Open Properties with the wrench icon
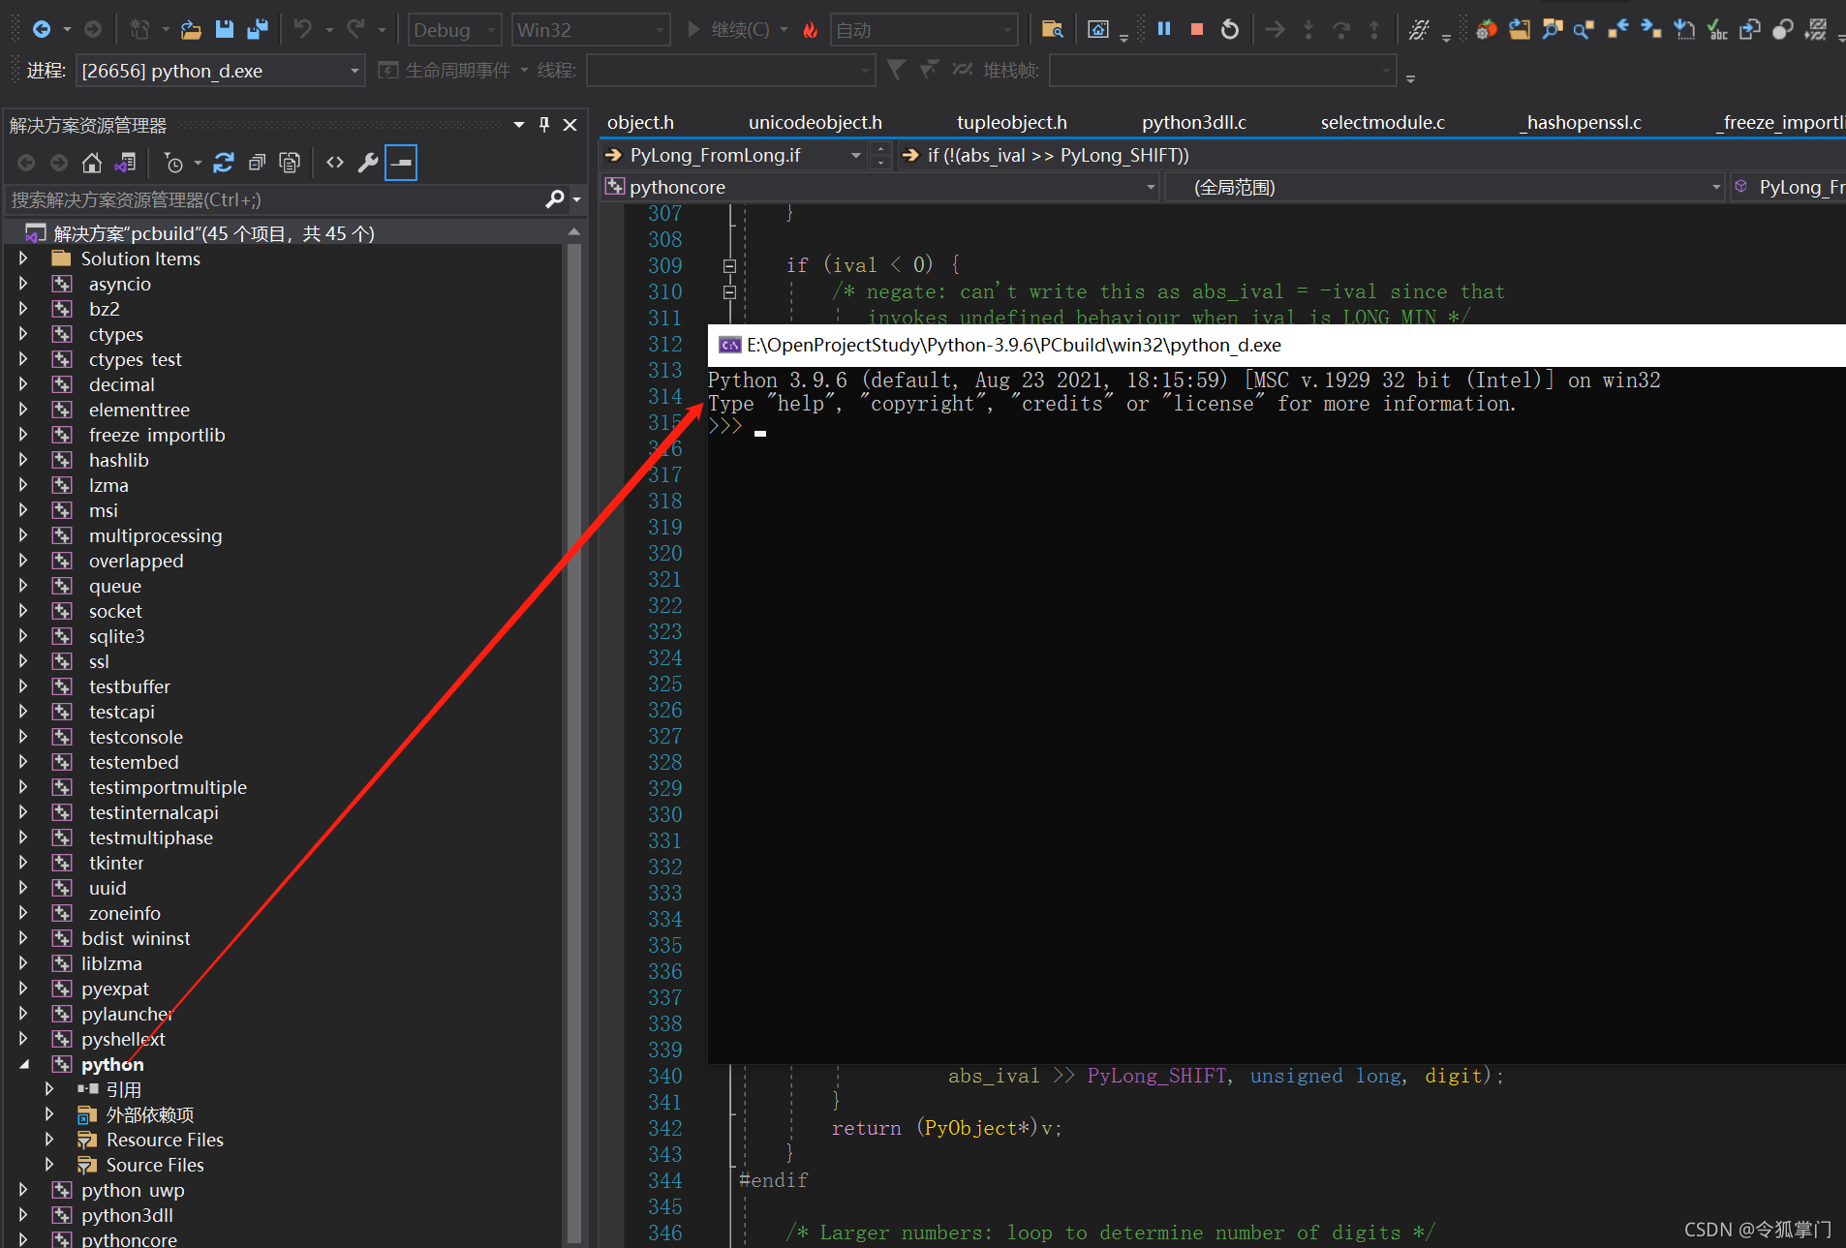The height and width of the screenshot is (1248, 1846). pyautogui.click(x=368, y=163)
